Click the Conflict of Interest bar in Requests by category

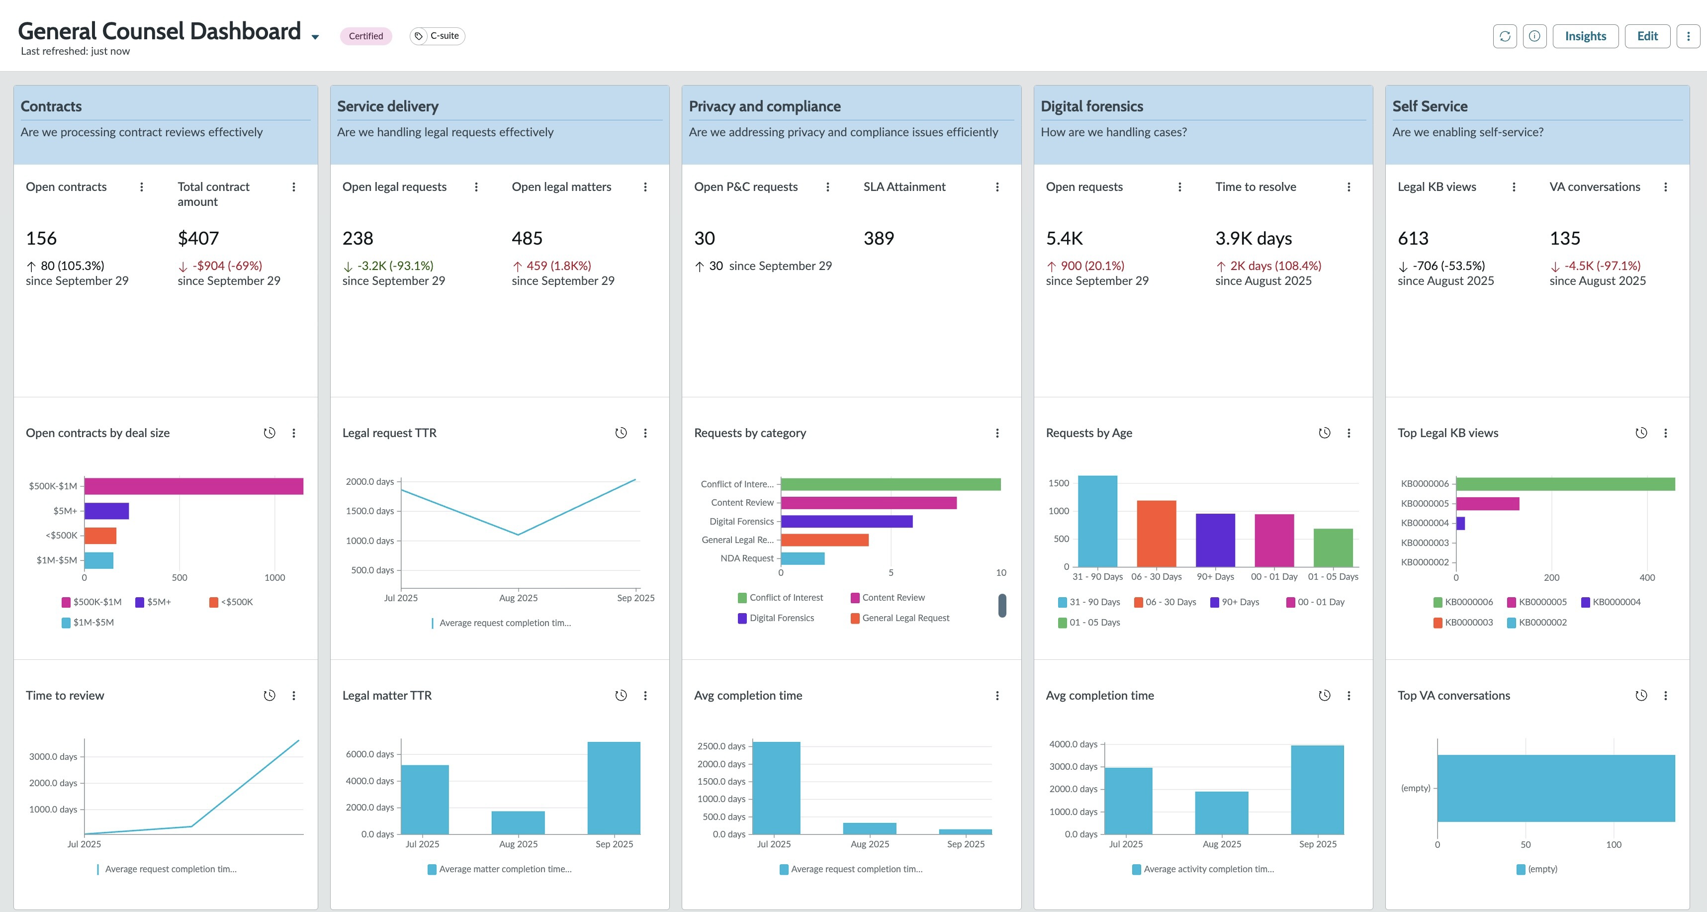(891, 484)
